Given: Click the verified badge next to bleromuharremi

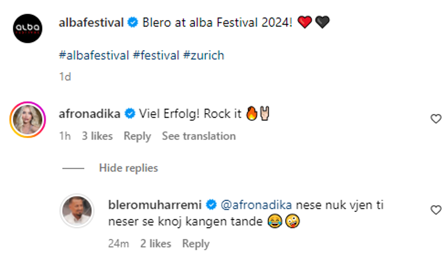Looking at the screenshot, I should click(x=211, y=205).
